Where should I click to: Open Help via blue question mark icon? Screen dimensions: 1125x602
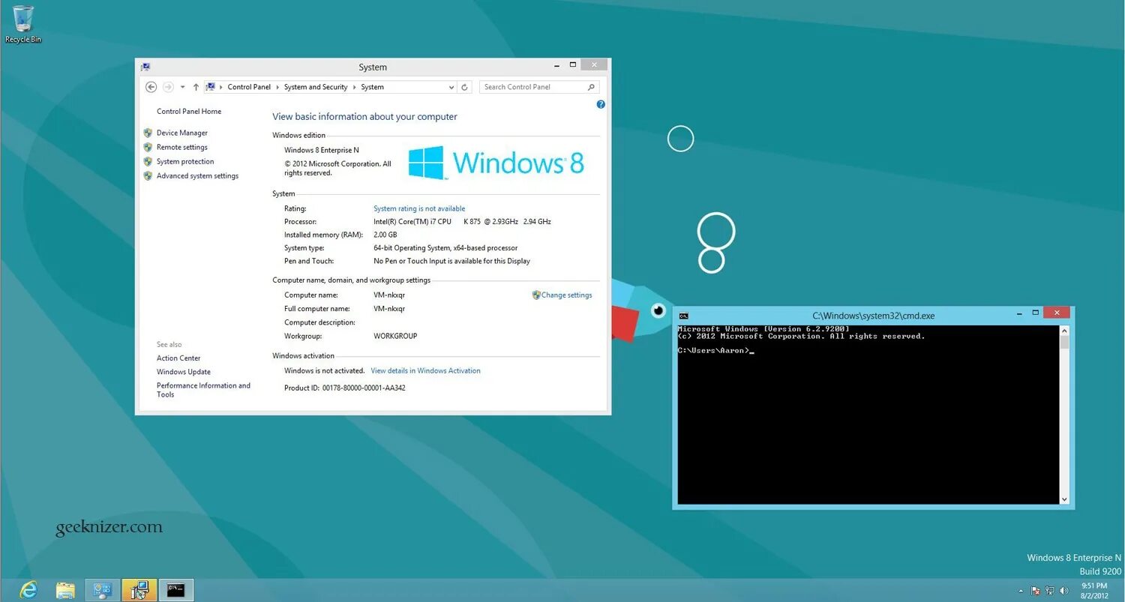(601, 104)
